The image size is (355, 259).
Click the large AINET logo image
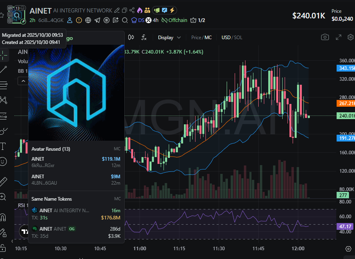[x=76, y=92]
